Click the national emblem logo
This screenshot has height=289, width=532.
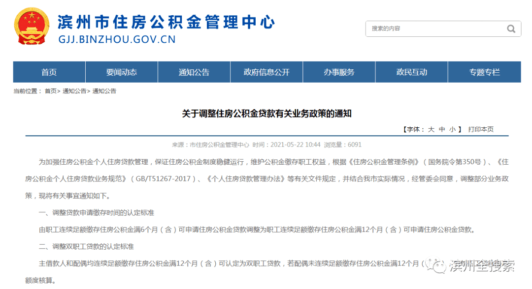coord(32,26)
